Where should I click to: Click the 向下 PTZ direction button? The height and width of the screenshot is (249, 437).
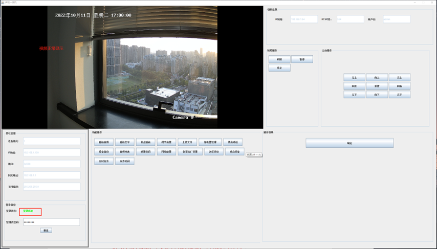click(377, 95)
